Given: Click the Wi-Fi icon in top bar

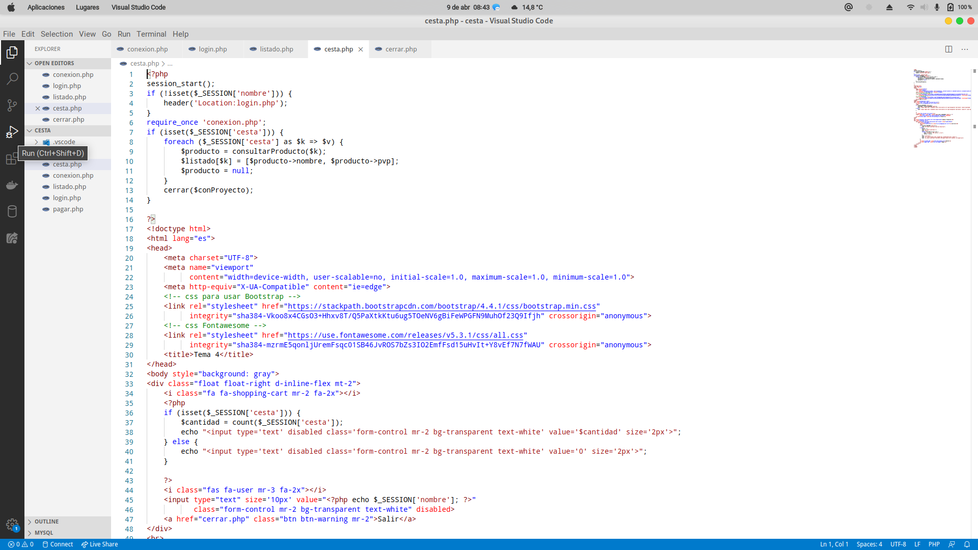Looking at the screenshot, I should pyautogui.click(x=910, y=7).
